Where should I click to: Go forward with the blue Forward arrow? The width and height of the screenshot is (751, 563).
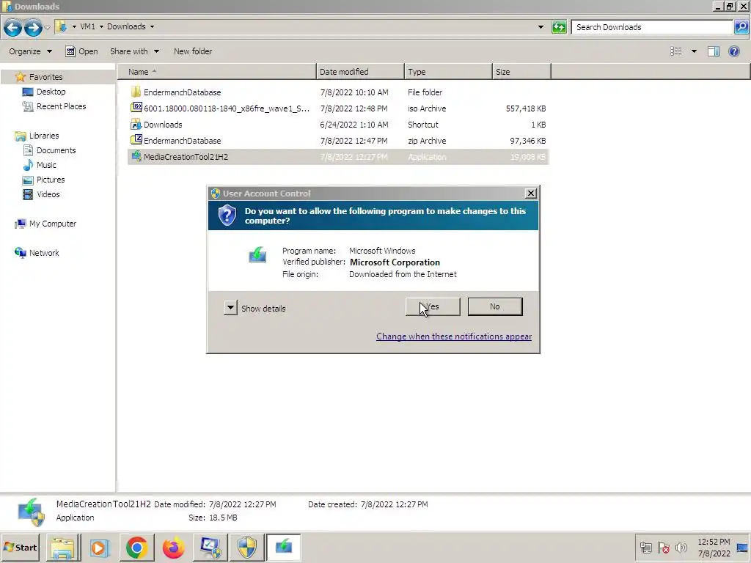pyautogui.click(x=33, y=27)
